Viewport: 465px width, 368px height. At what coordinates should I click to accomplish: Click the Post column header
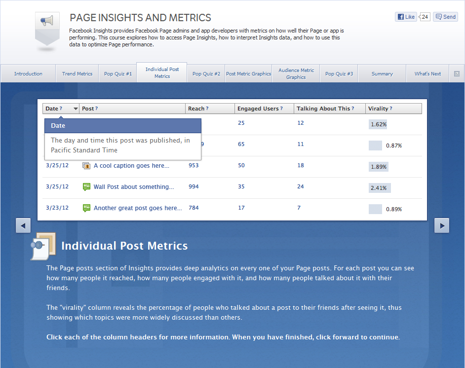tap(132, 109)
